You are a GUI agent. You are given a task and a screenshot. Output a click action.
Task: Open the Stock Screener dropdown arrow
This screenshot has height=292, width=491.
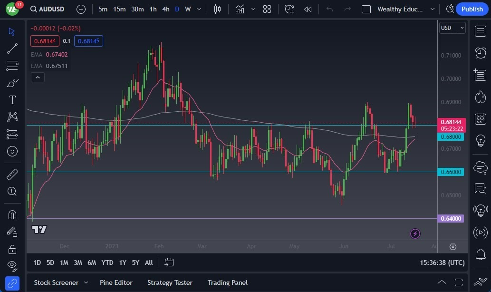pos(86,282)
